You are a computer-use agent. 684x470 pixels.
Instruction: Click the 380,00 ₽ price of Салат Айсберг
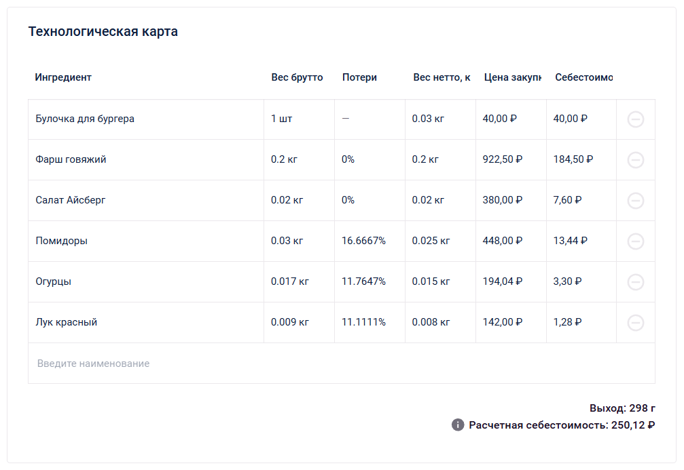[502, 200]
